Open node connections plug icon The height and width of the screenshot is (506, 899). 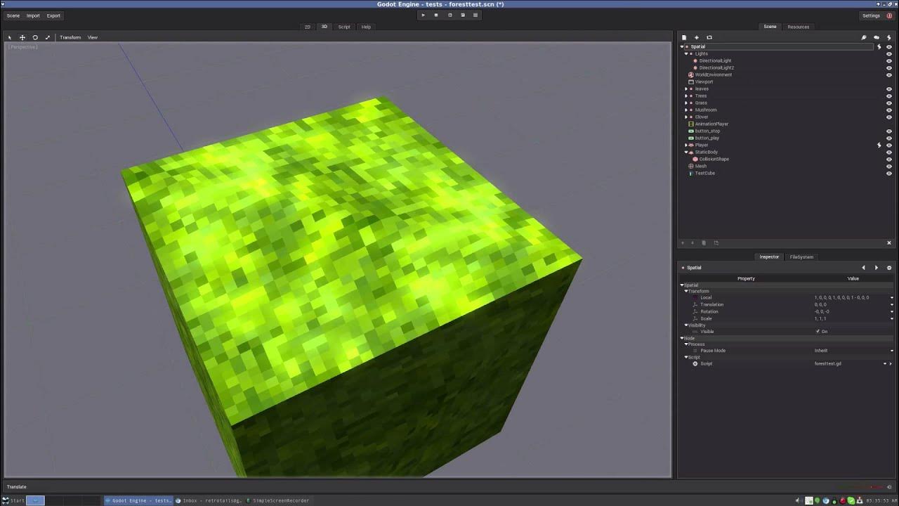click(864, 37)
